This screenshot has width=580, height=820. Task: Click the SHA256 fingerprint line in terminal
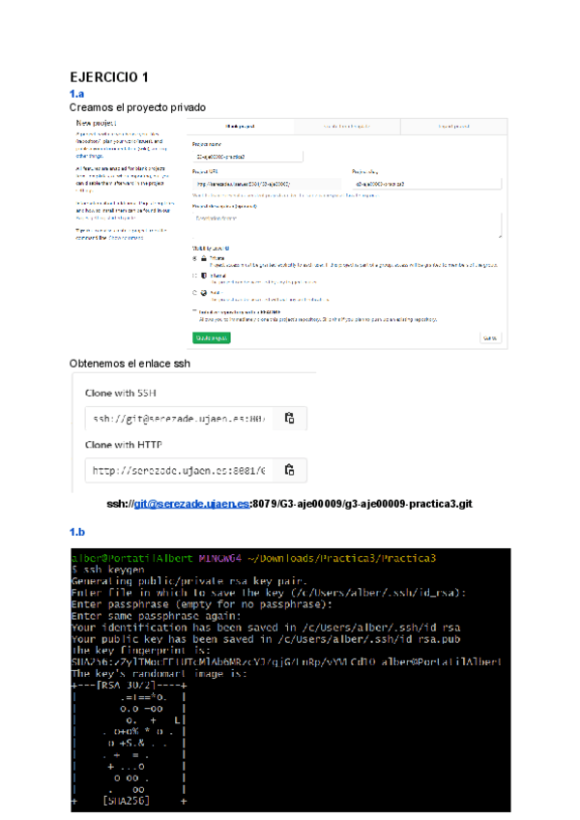tap(286, 661)
